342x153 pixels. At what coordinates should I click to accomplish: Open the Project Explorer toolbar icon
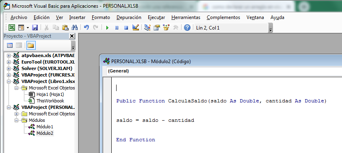click(148, 28)
